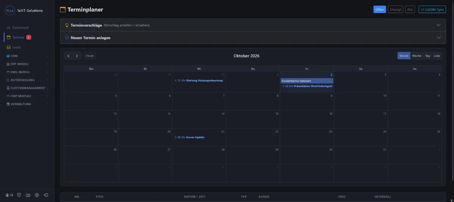This screenshot has height=202, width=454.
Task: Select October 2 date number
Action: pyautogui.click(x=331, y=75)
